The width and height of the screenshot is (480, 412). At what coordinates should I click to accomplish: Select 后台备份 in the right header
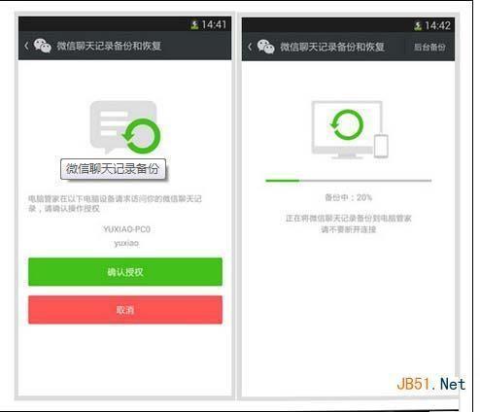click(429, 48)
